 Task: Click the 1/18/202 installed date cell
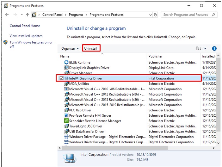[209, 62]
